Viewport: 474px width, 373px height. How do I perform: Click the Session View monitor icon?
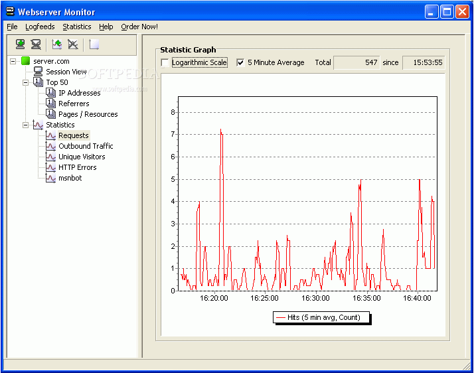[38, 72]
